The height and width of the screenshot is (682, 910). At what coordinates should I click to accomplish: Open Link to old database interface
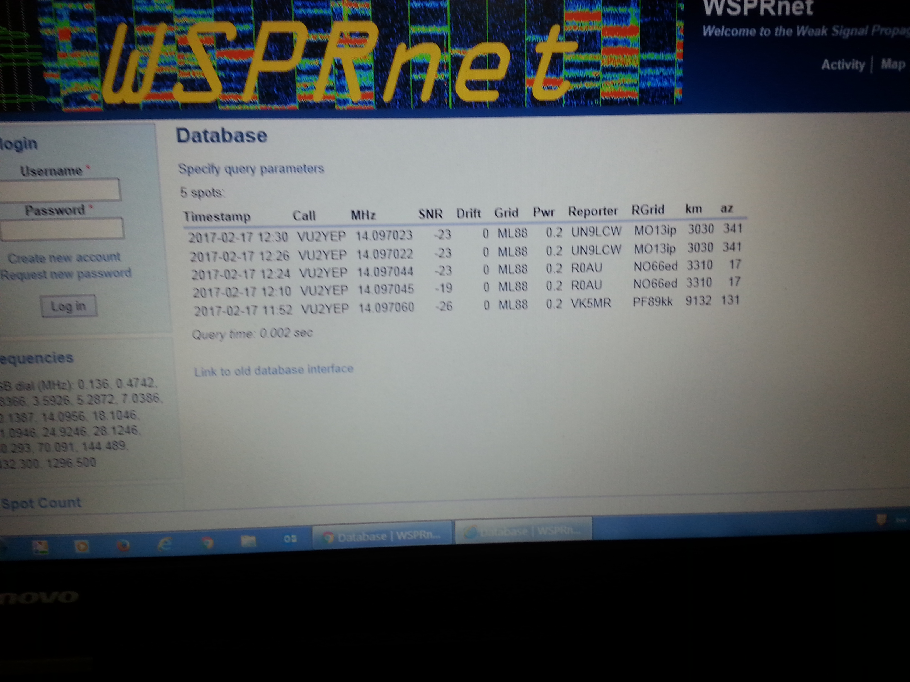pyautogui.click(x=274, y=370)
